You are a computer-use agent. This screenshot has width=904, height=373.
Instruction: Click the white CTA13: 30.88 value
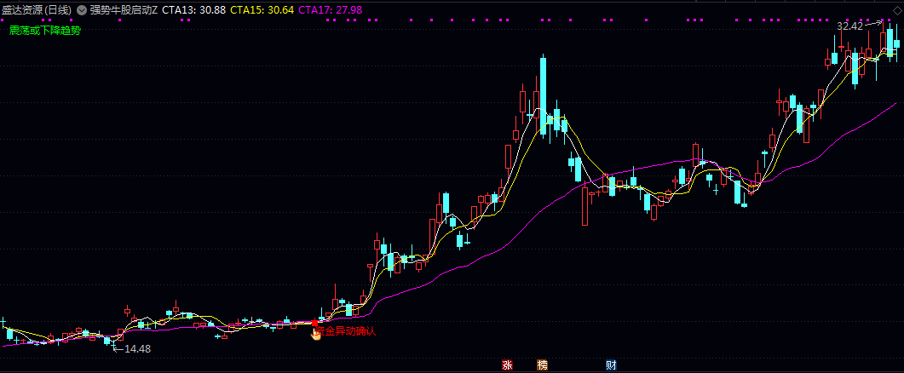point(193,10)
